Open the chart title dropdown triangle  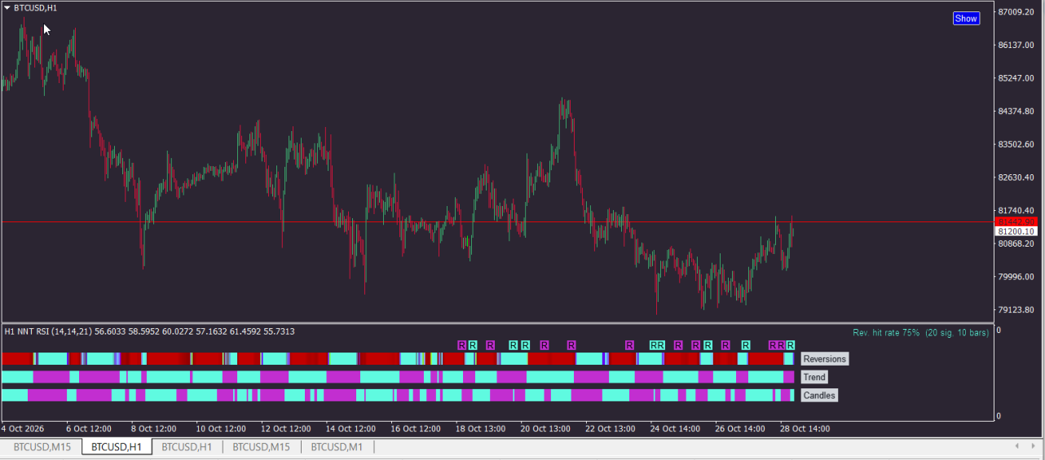coord(7,7)
